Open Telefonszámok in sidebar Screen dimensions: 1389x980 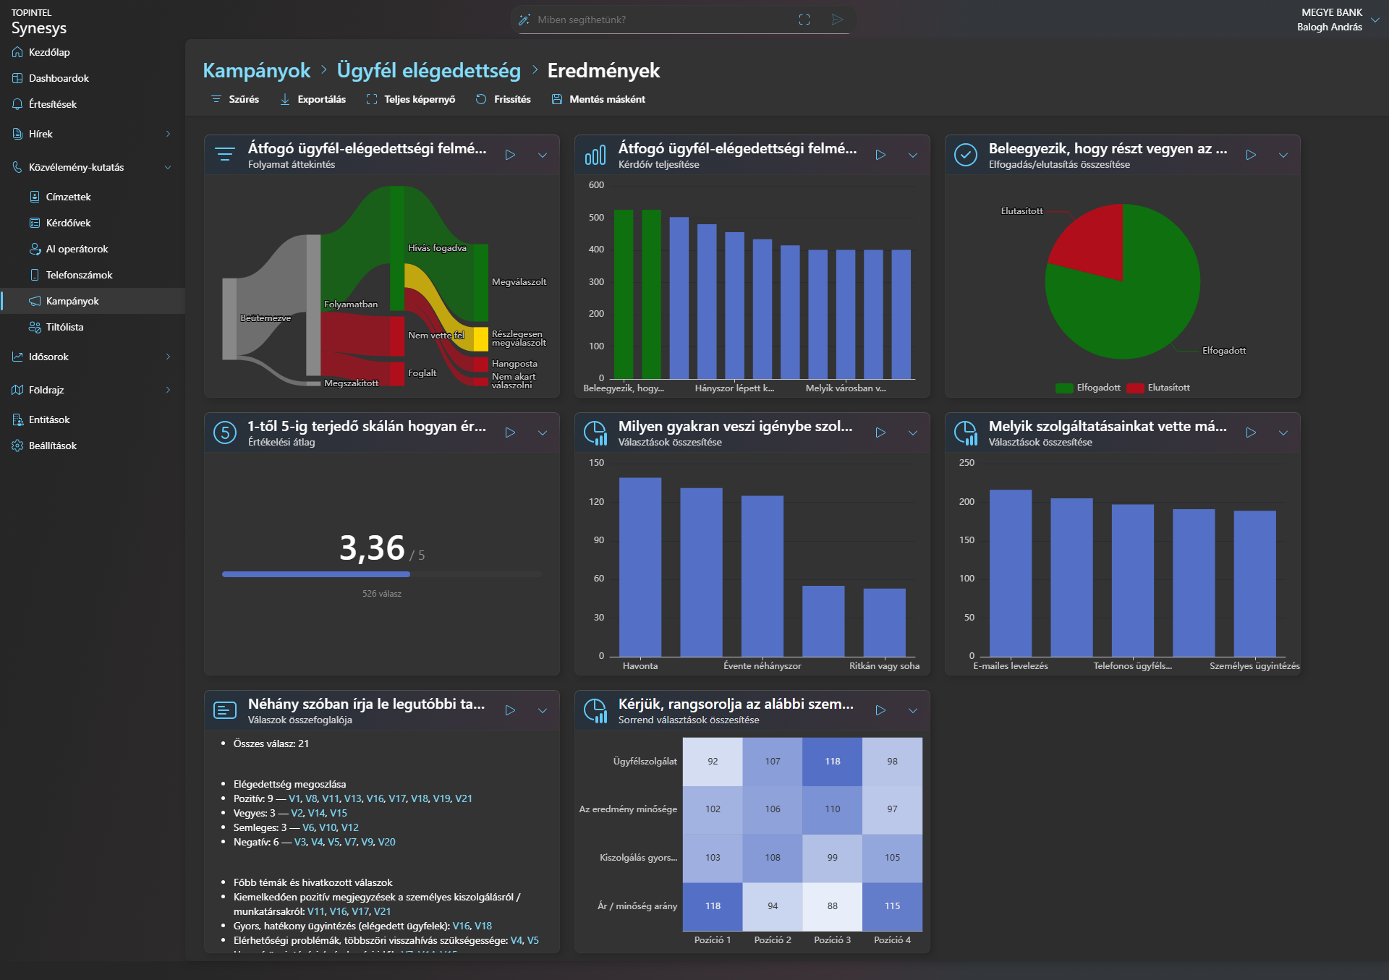coord(93,275)
